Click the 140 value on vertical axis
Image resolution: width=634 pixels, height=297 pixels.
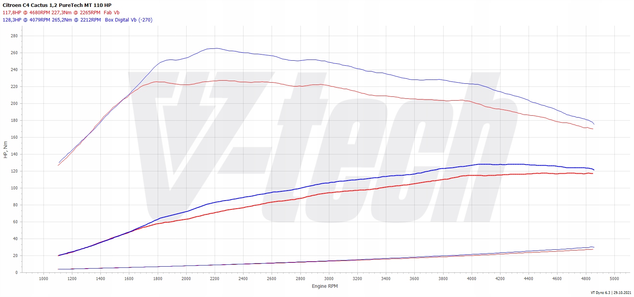pos(14,154)
